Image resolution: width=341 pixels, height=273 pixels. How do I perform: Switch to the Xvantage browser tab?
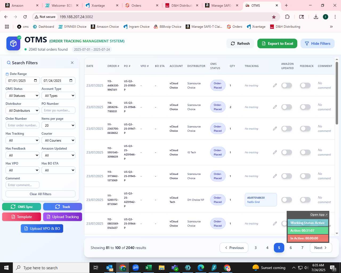point(101,5)
